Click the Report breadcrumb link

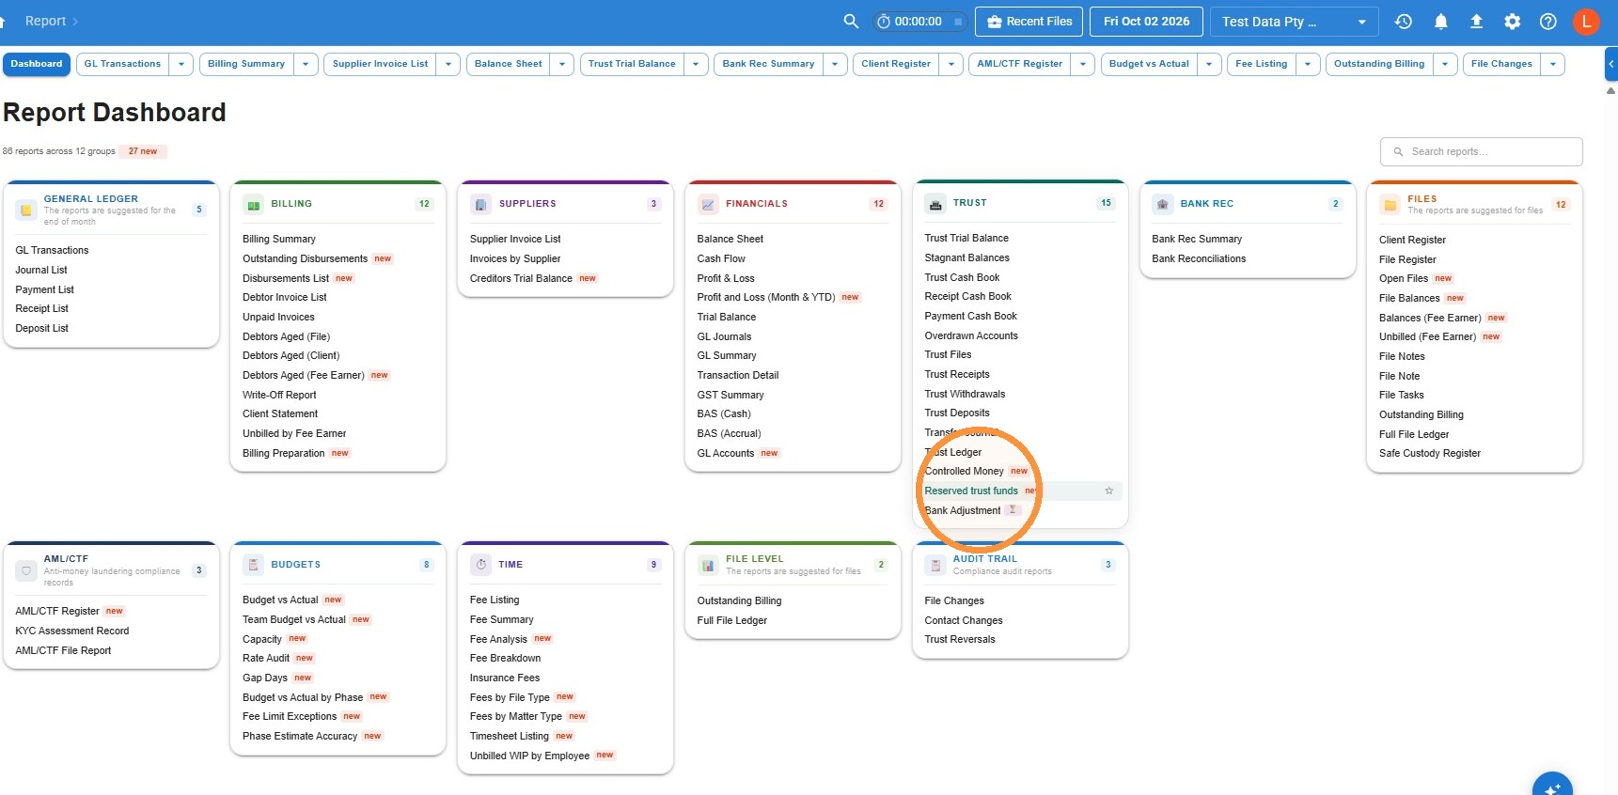click(x=45, y=21)
